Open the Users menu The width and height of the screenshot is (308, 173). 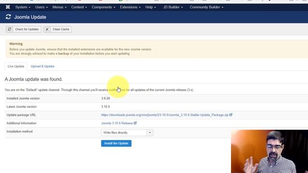click(41, 7)
